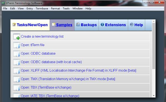Open the Format menu
This screenshot has width=166, height=102.
pos(55,9)
